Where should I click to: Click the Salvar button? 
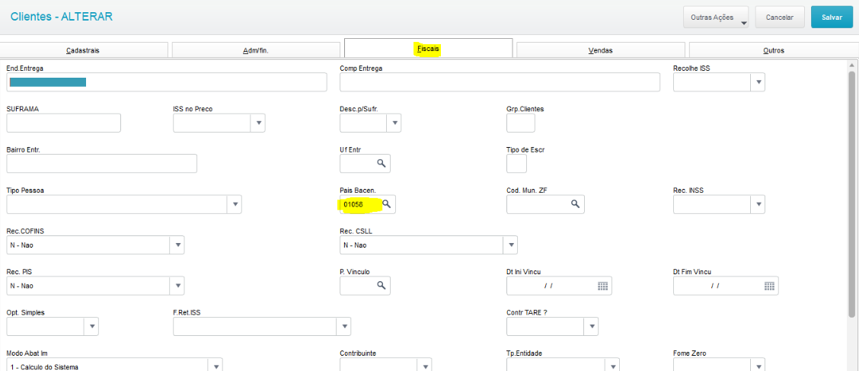click(x=832, y=17)
